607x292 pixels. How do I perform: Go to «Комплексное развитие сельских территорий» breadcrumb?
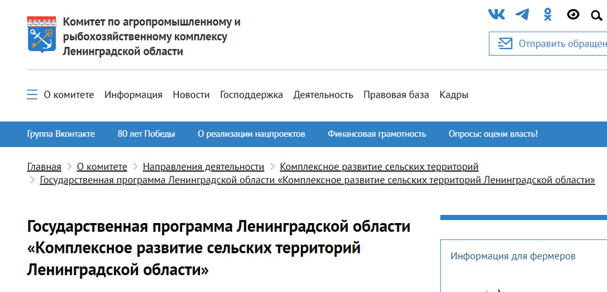[380, 166]
